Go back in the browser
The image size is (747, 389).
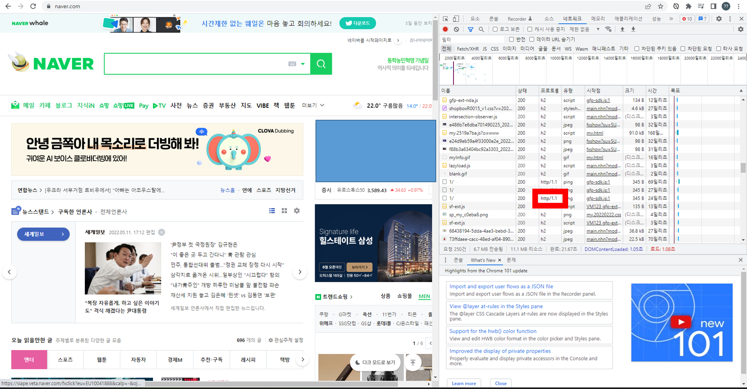(8, 6)
